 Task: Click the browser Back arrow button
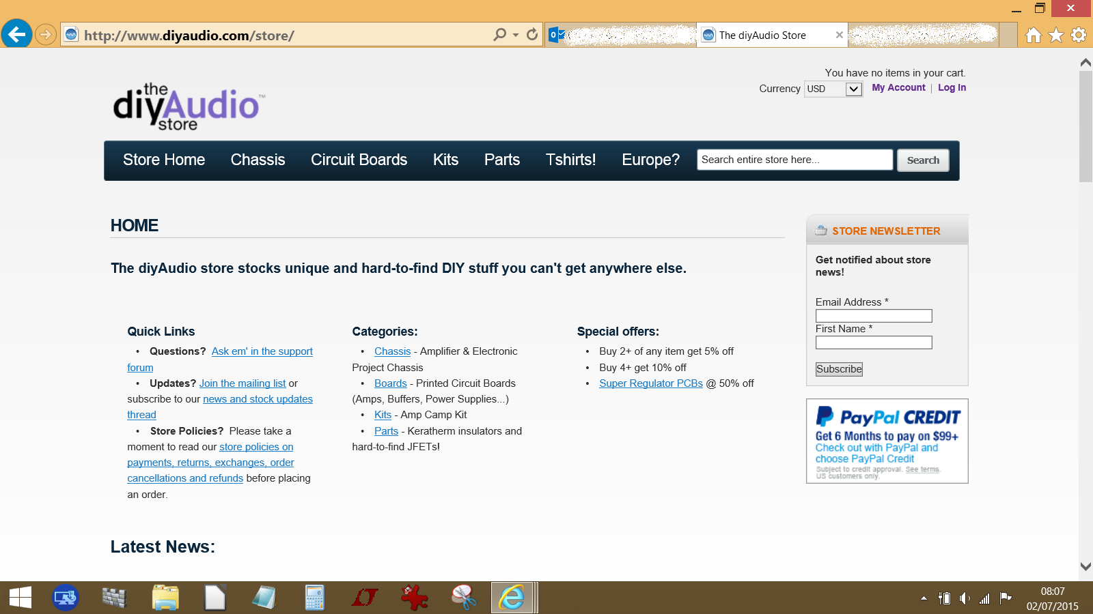[x=16, y=33]
